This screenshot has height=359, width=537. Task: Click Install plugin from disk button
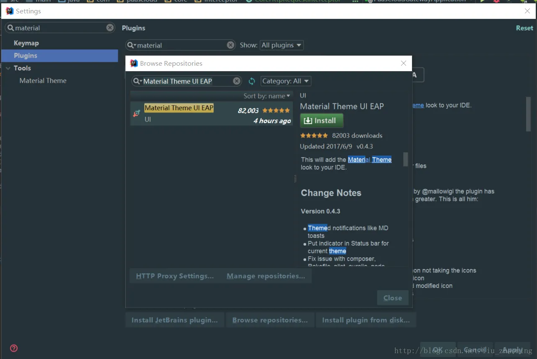[366, 320]
